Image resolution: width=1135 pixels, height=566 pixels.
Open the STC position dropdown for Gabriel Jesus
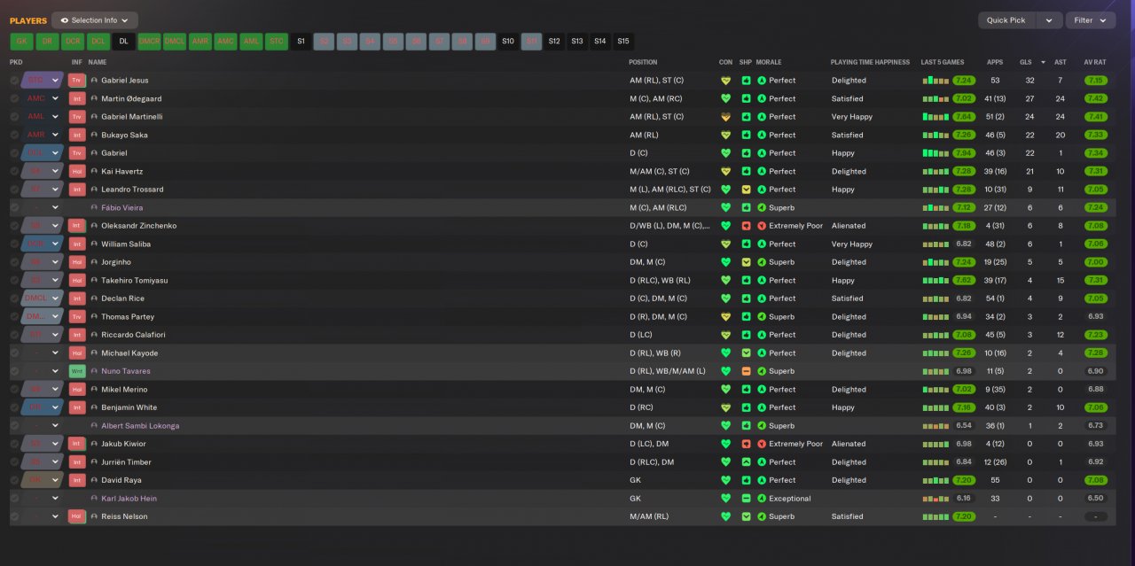43,81
